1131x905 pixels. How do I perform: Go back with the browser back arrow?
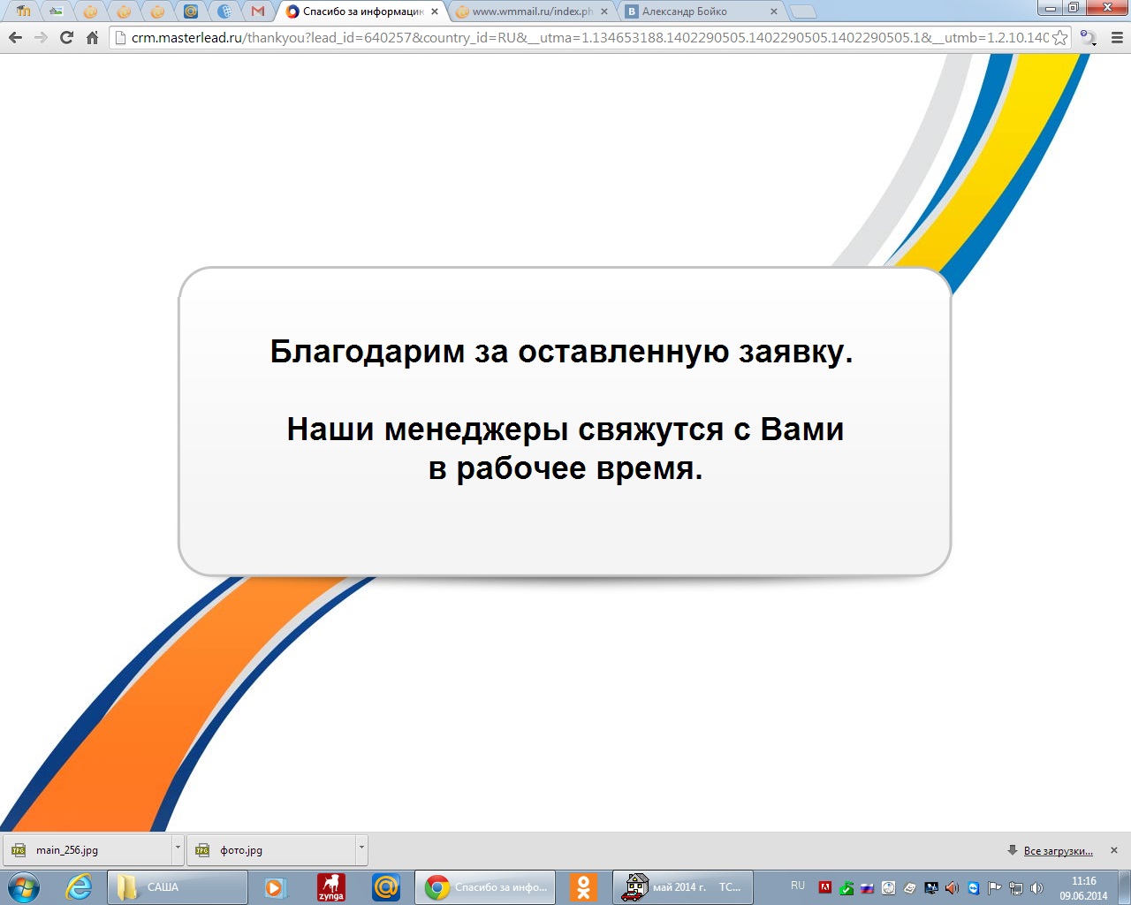pyautogui.click(x=15, y=38)
